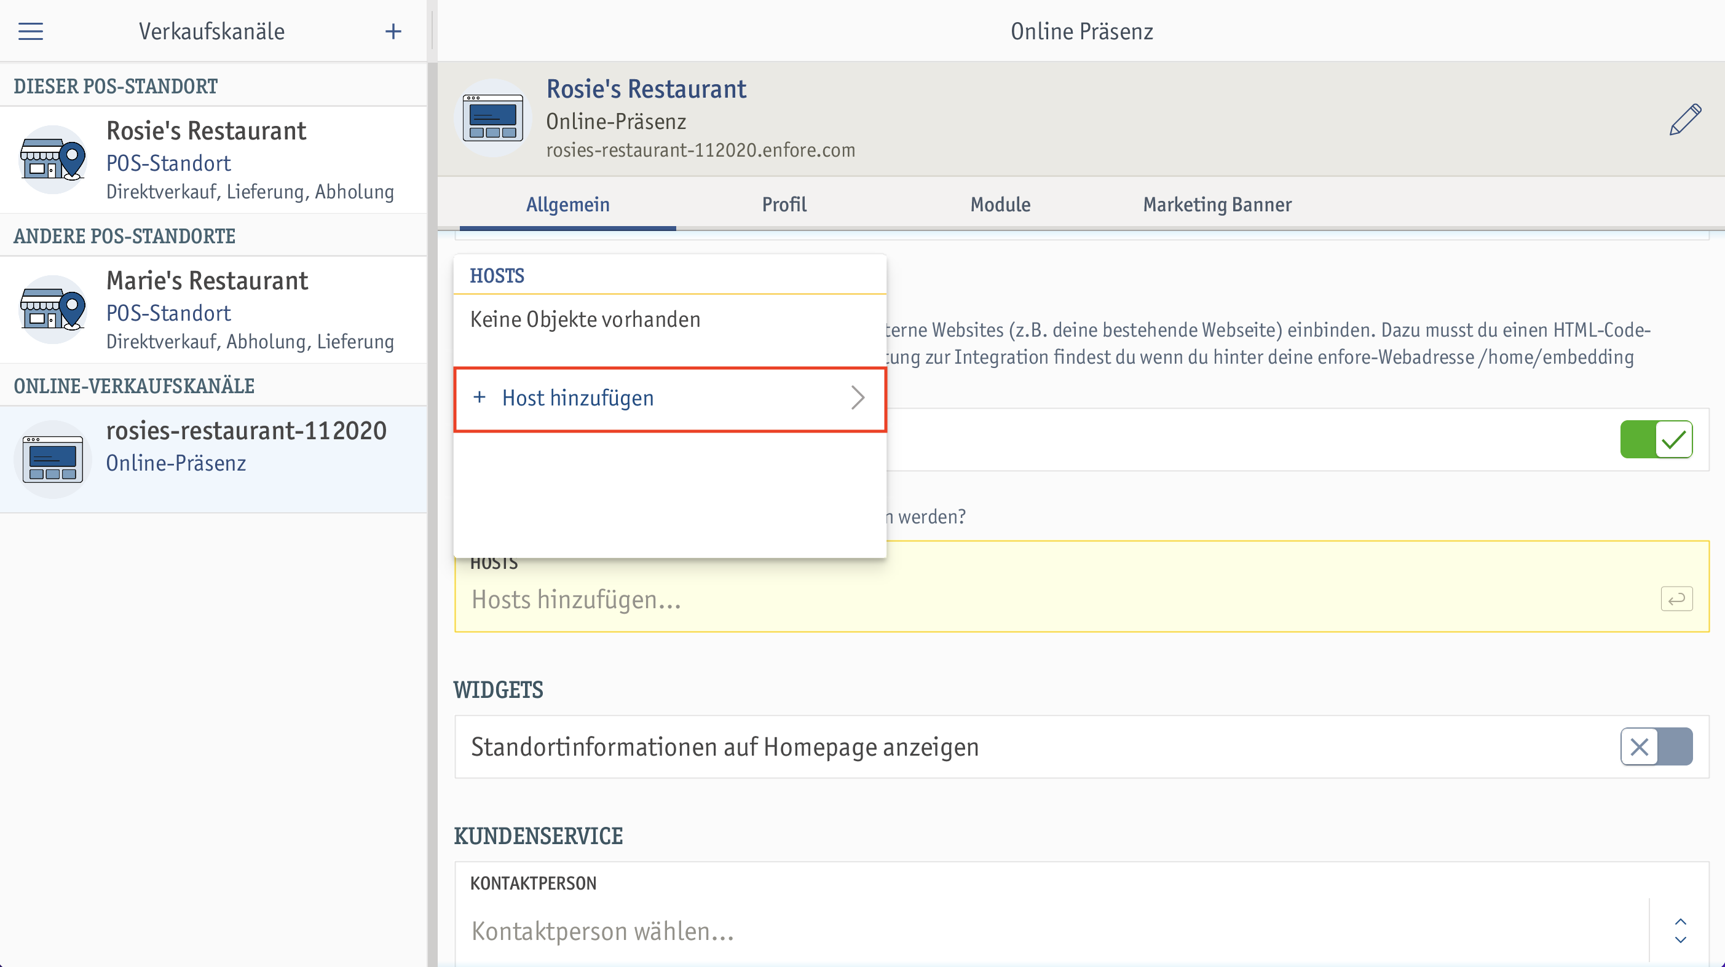Viewport: 1725px width, 967px height.
Task: Click ONLINE-VERKAUFSKANÄLE section header
Action: coord(134,386)
